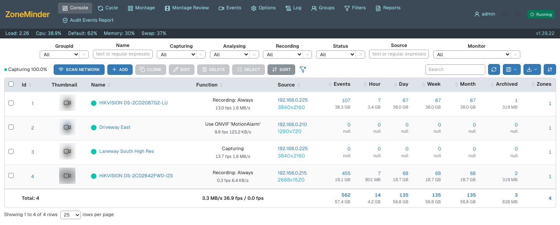
Task: Click the sort arrows beside the Id header
Action: [x=30, y=85]
